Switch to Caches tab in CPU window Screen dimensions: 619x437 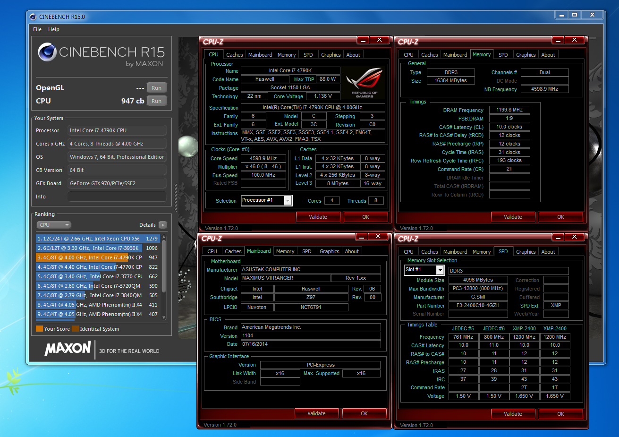(234, 55)
